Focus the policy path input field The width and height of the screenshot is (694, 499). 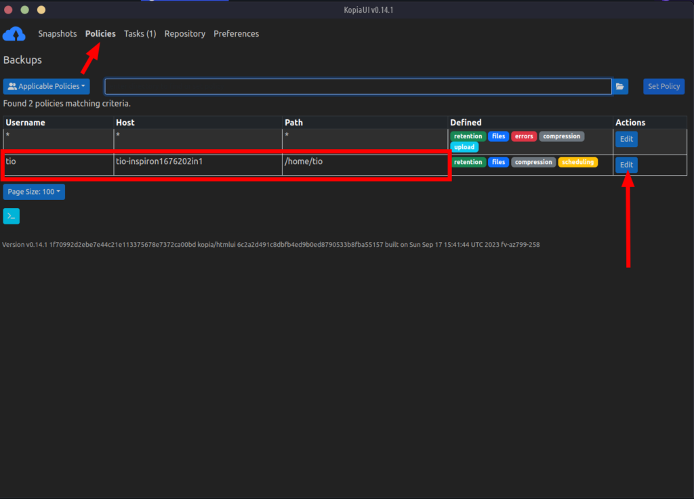358,86
